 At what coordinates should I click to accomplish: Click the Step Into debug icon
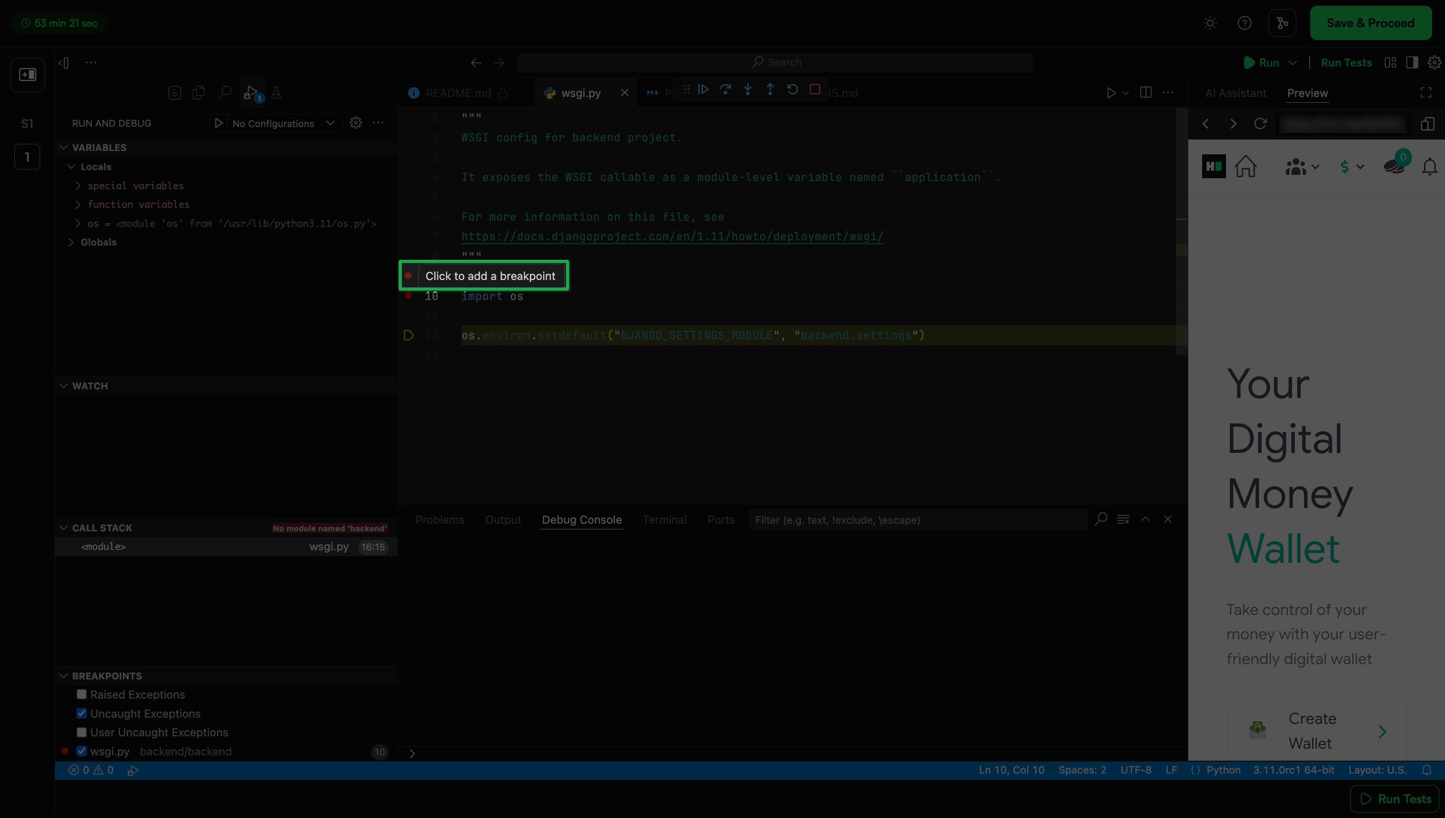(x=748, y=90)
